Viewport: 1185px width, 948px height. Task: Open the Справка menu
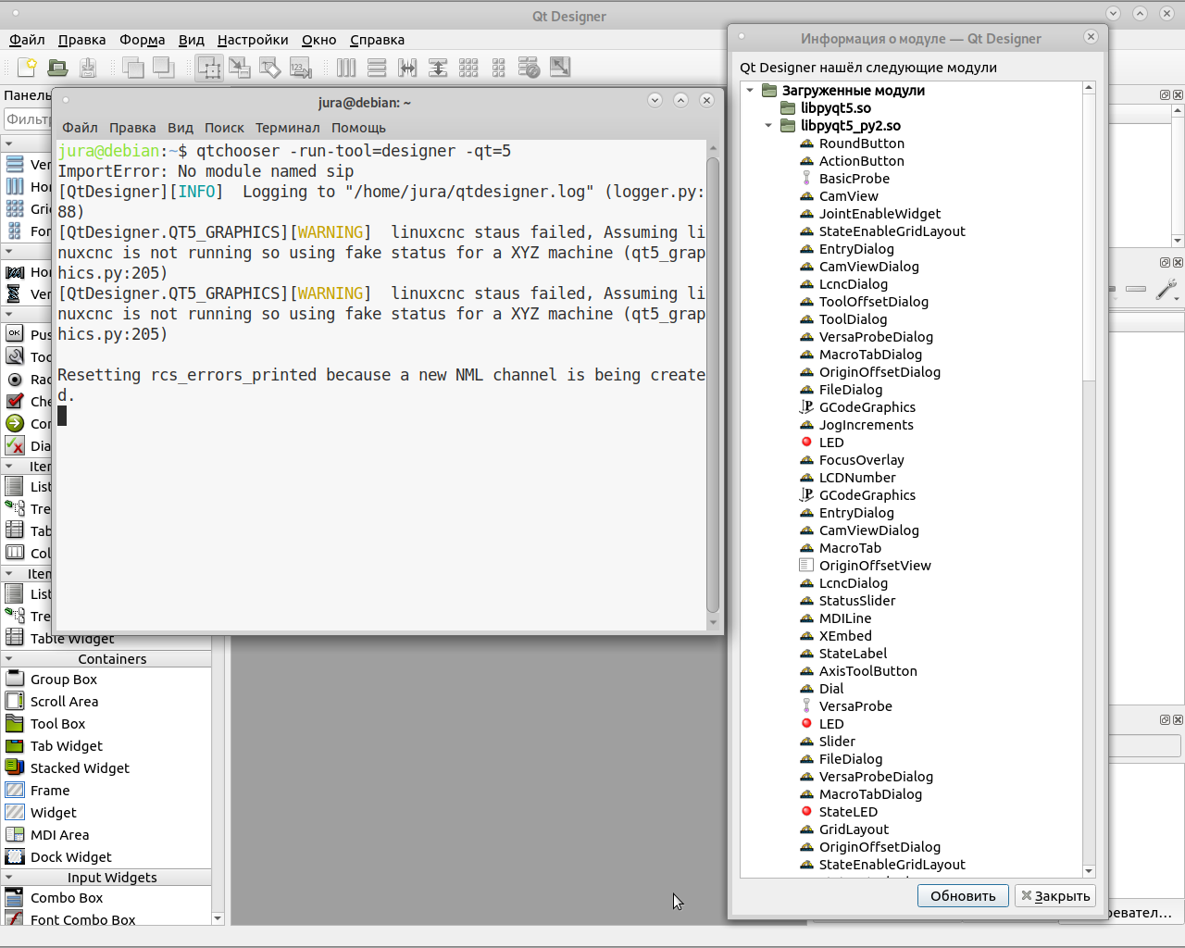(x=377, y=40)
